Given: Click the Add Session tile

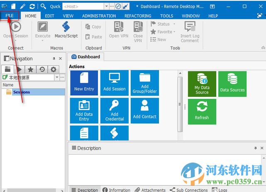Looking at the screenshot, I should point(115,83).
